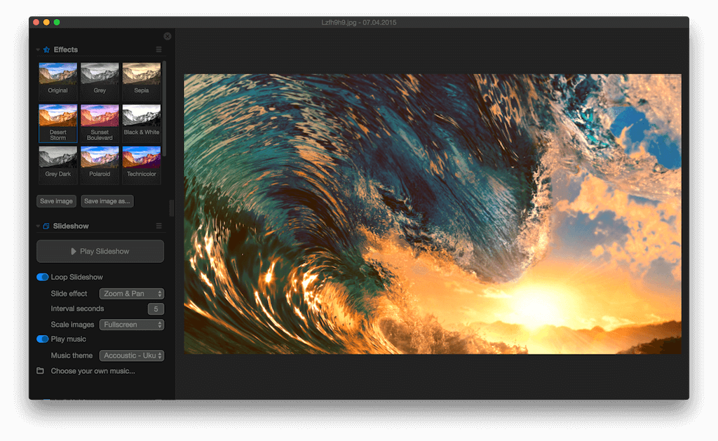
Task: Open the Scale images dropdown
Action: pos(131,324)
